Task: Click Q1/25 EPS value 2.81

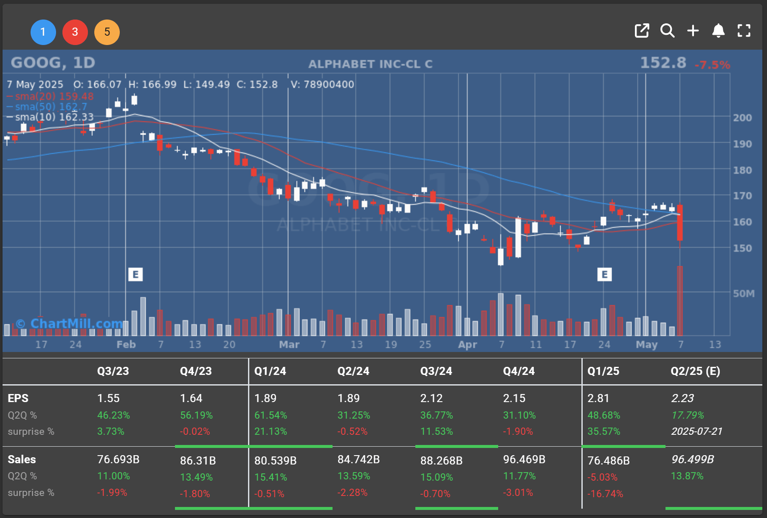Action: click(x=598, y=398)
